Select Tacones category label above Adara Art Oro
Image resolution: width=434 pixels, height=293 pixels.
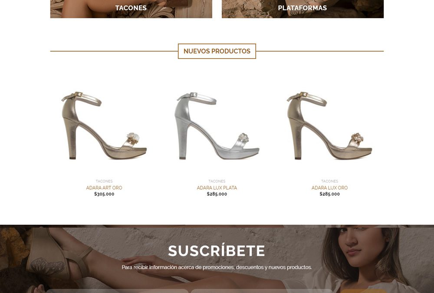click(x=104, y=181)
